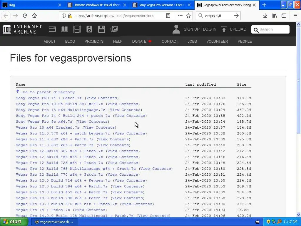The width and height of the screenshot is (301, 226).
Task: Open the CONTACT menu item
Action: [x=170, y=41]
